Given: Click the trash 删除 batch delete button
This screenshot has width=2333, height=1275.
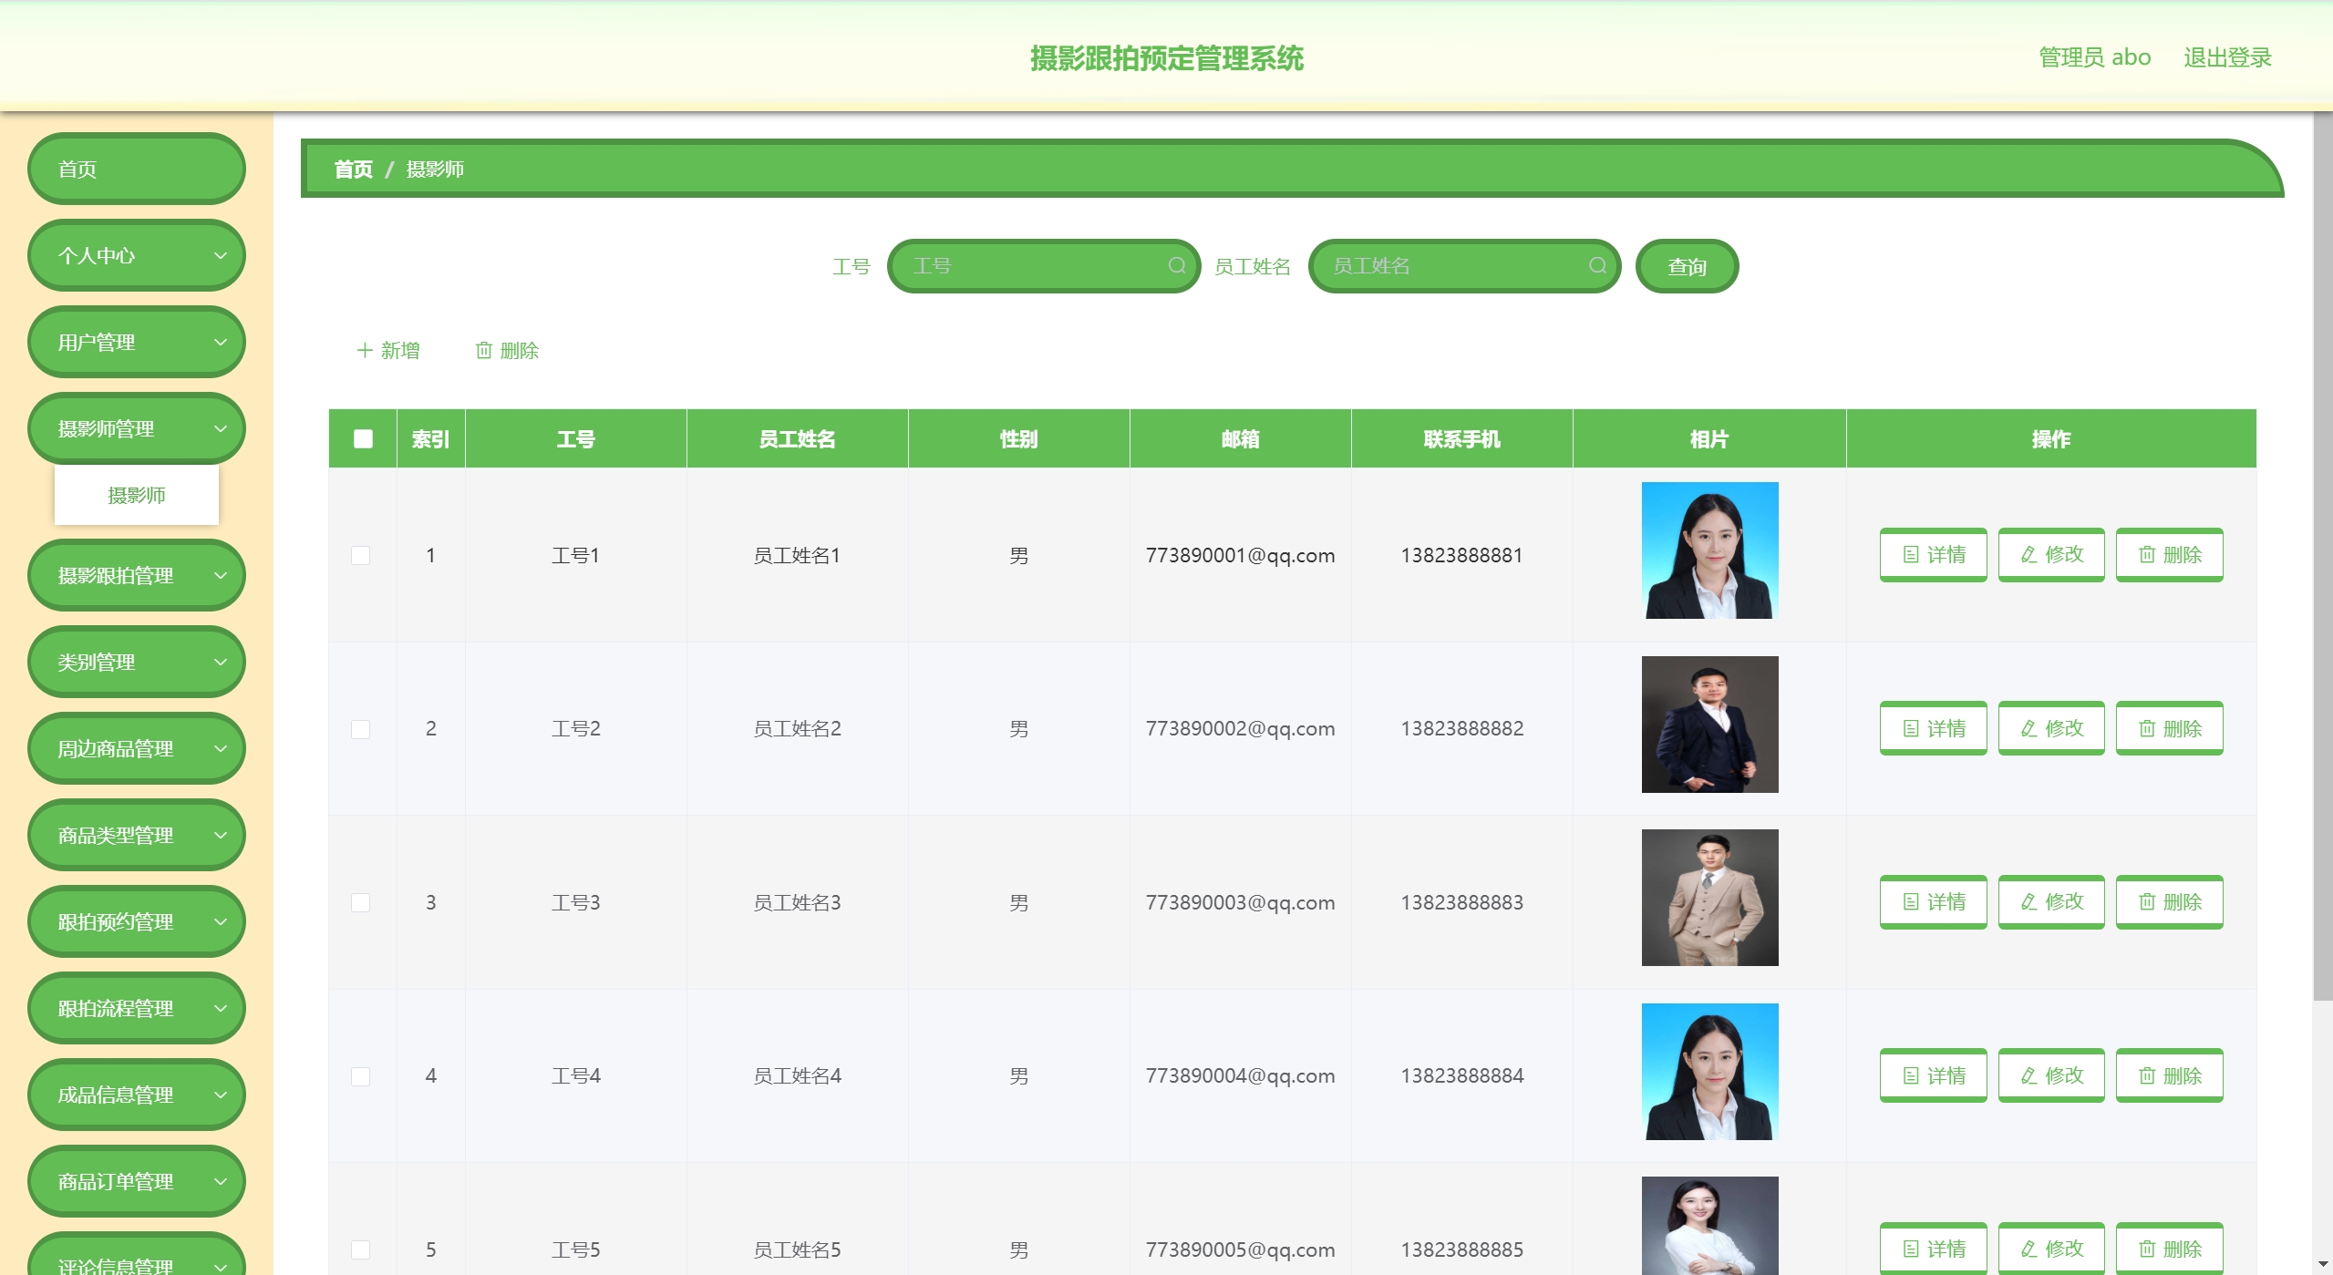Looking at the screenshot, I should 507,351.
